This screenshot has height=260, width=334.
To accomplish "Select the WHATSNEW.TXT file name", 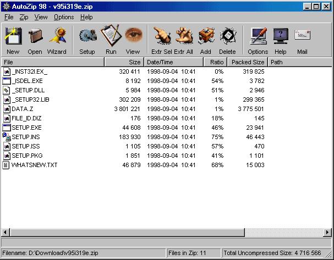I will [34, 165].
